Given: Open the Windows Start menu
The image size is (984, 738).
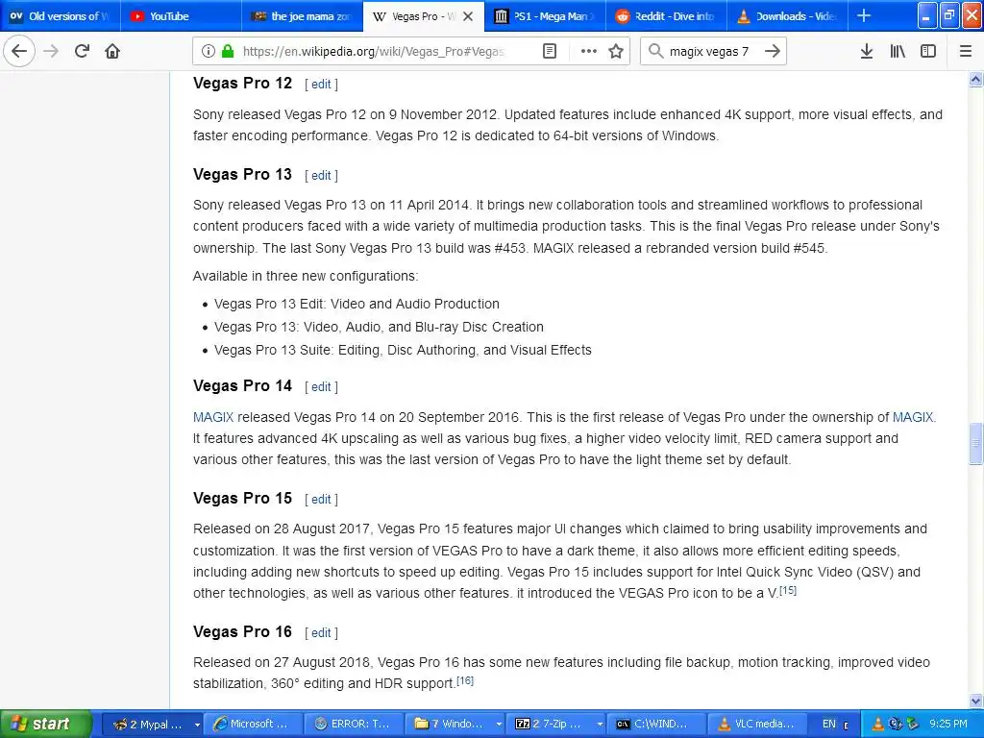Looking at the screenshot, I should (x=44, y=724).
